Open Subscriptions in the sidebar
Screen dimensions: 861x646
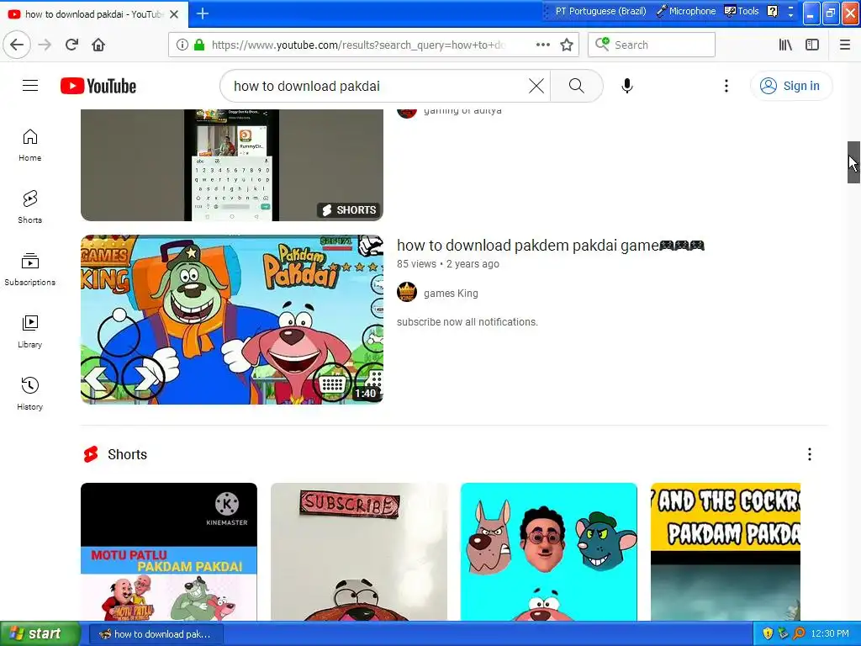[29, 269]
